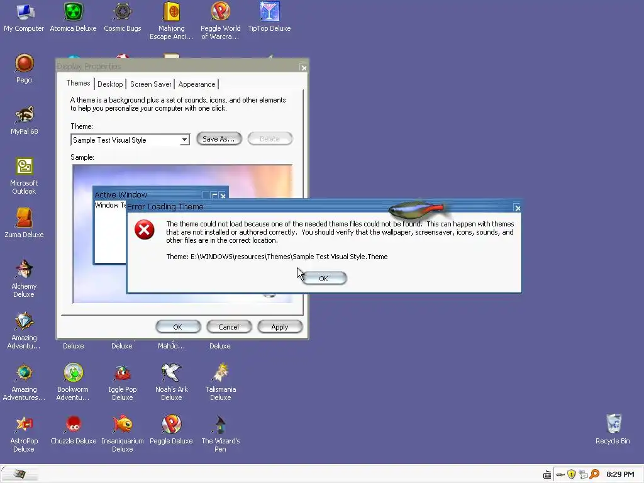The width and height of the screenshot is (644, 483).
Task: Click the orange magnifier tray icon
Action: [594, 474]
